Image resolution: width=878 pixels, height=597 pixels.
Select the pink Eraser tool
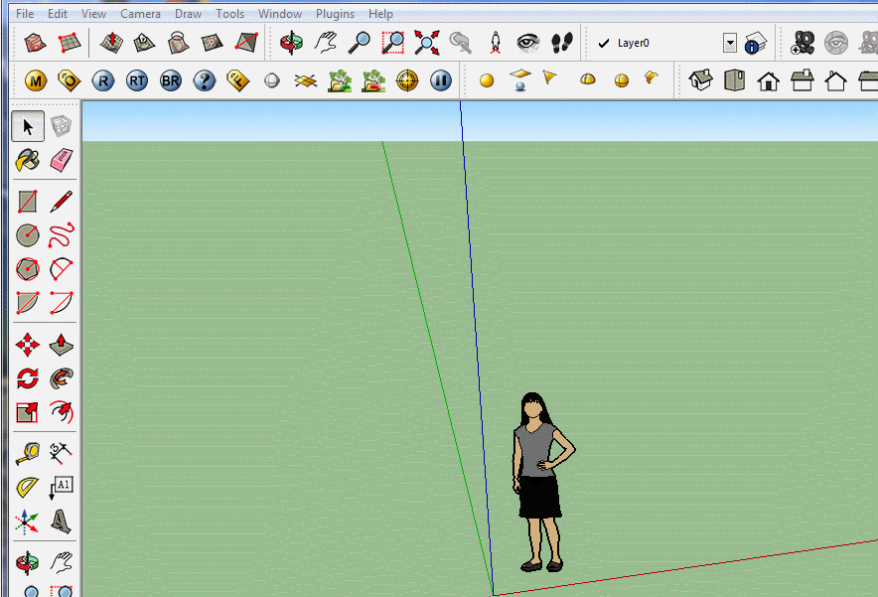[61, 160]
